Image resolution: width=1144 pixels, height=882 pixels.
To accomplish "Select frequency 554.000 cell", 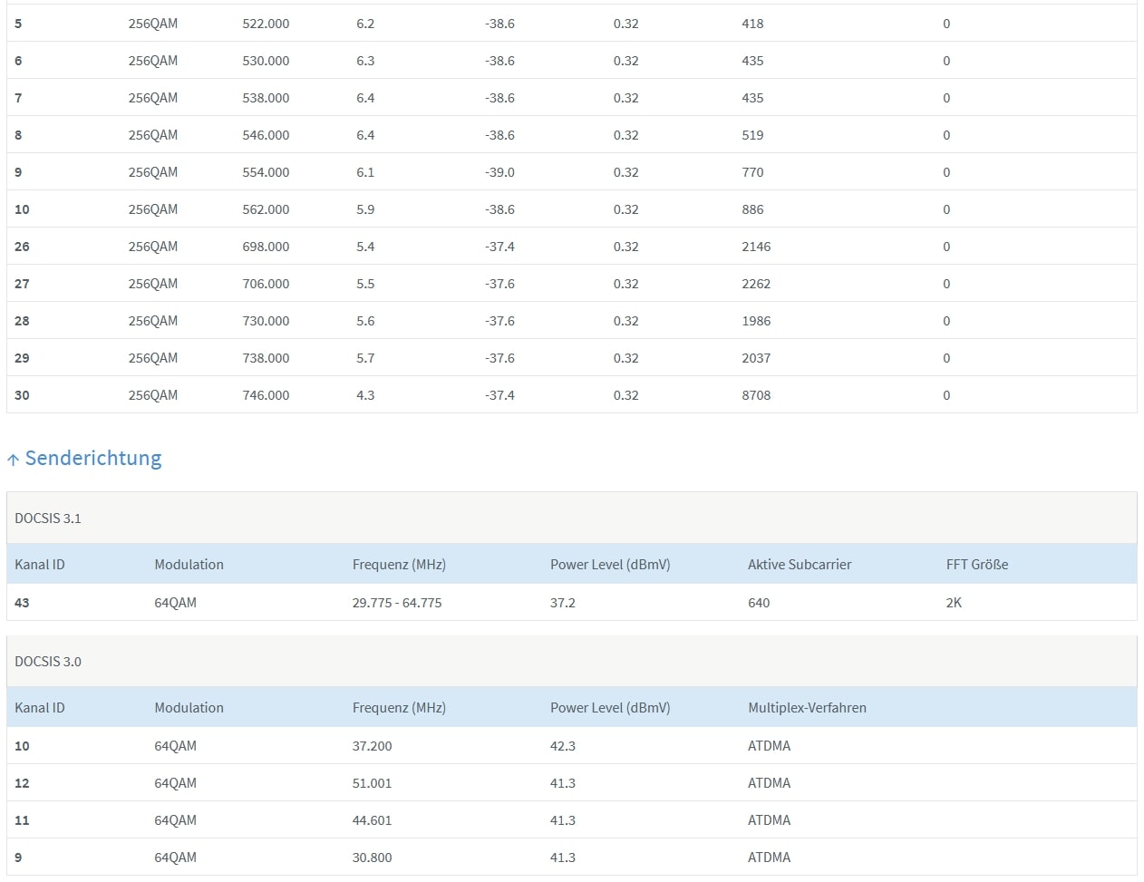I will [x=266, y=172].
